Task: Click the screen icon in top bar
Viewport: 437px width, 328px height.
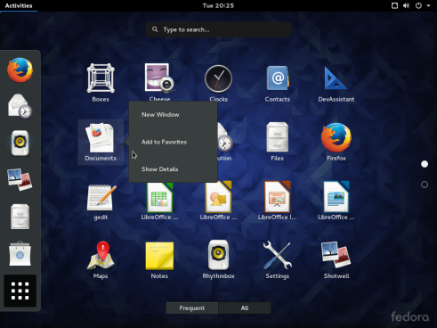Action: click(394, 5)
